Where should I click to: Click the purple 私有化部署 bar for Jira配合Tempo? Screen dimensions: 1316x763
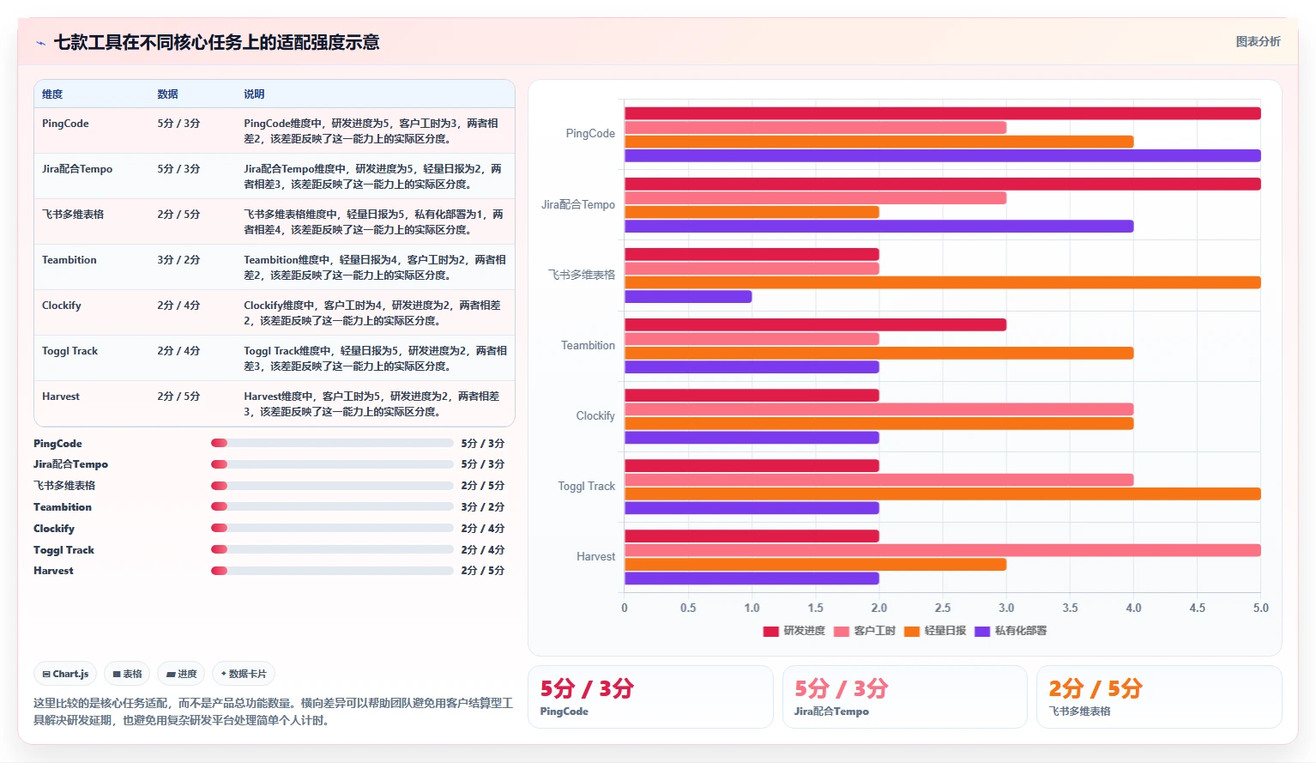878,227
